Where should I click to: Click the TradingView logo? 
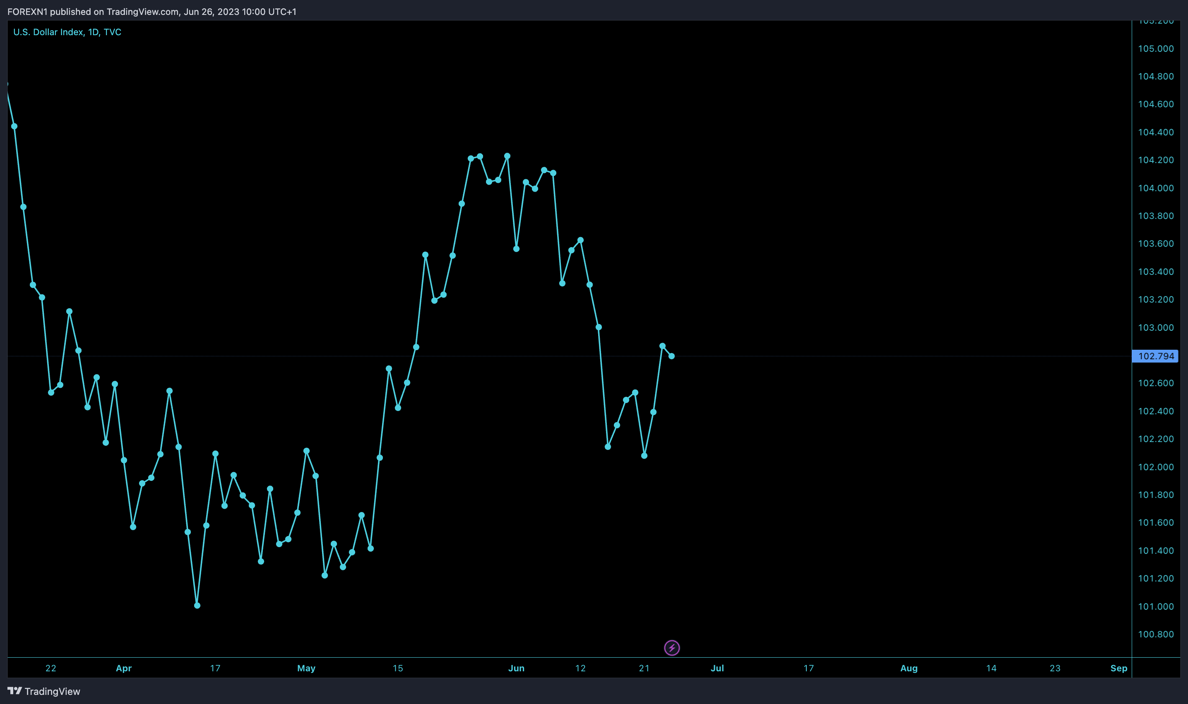point(43,691)
